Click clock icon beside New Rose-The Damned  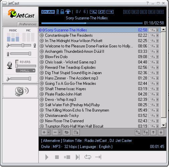42,121
